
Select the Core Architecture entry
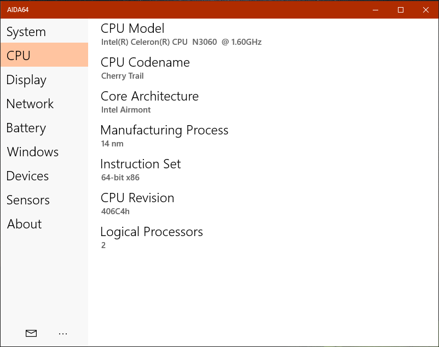pyautogui.click(x=149, y=102)
